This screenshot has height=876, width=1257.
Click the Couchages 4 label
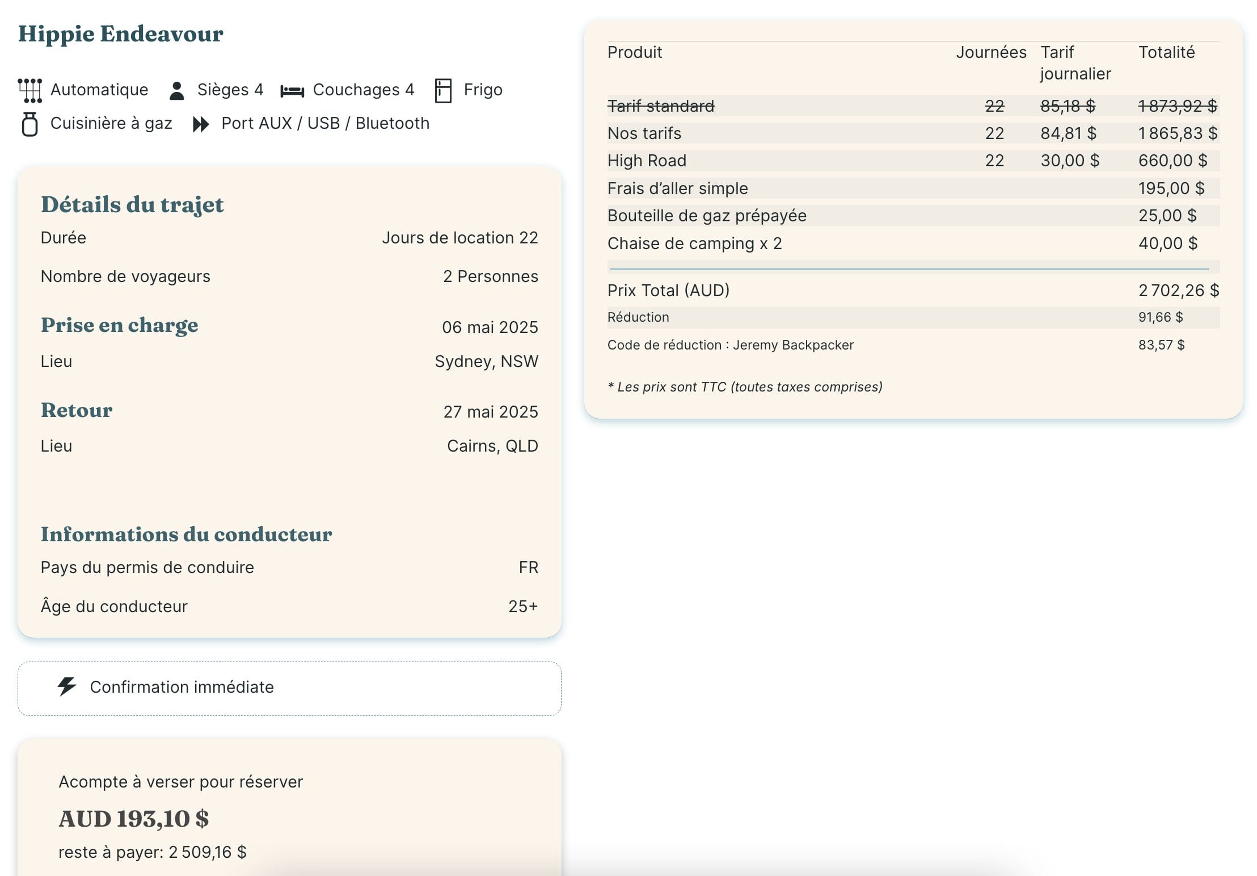[364, 90]
